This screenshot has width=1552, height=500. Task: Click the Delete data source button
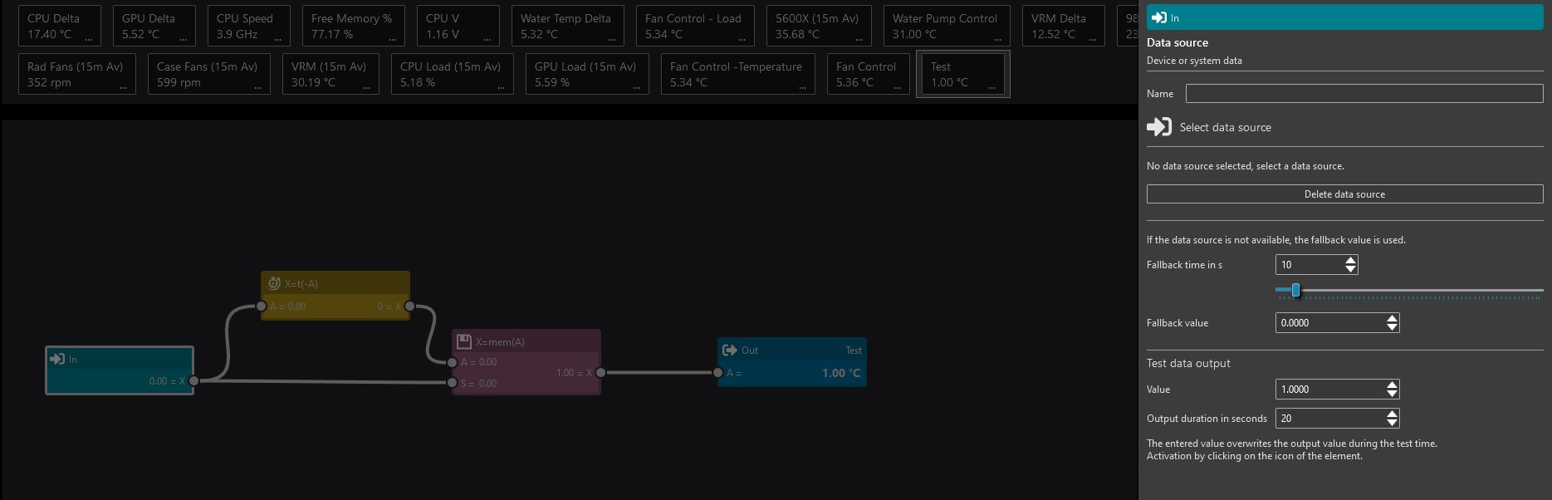pyautogui.click(x=1344, y=194)
